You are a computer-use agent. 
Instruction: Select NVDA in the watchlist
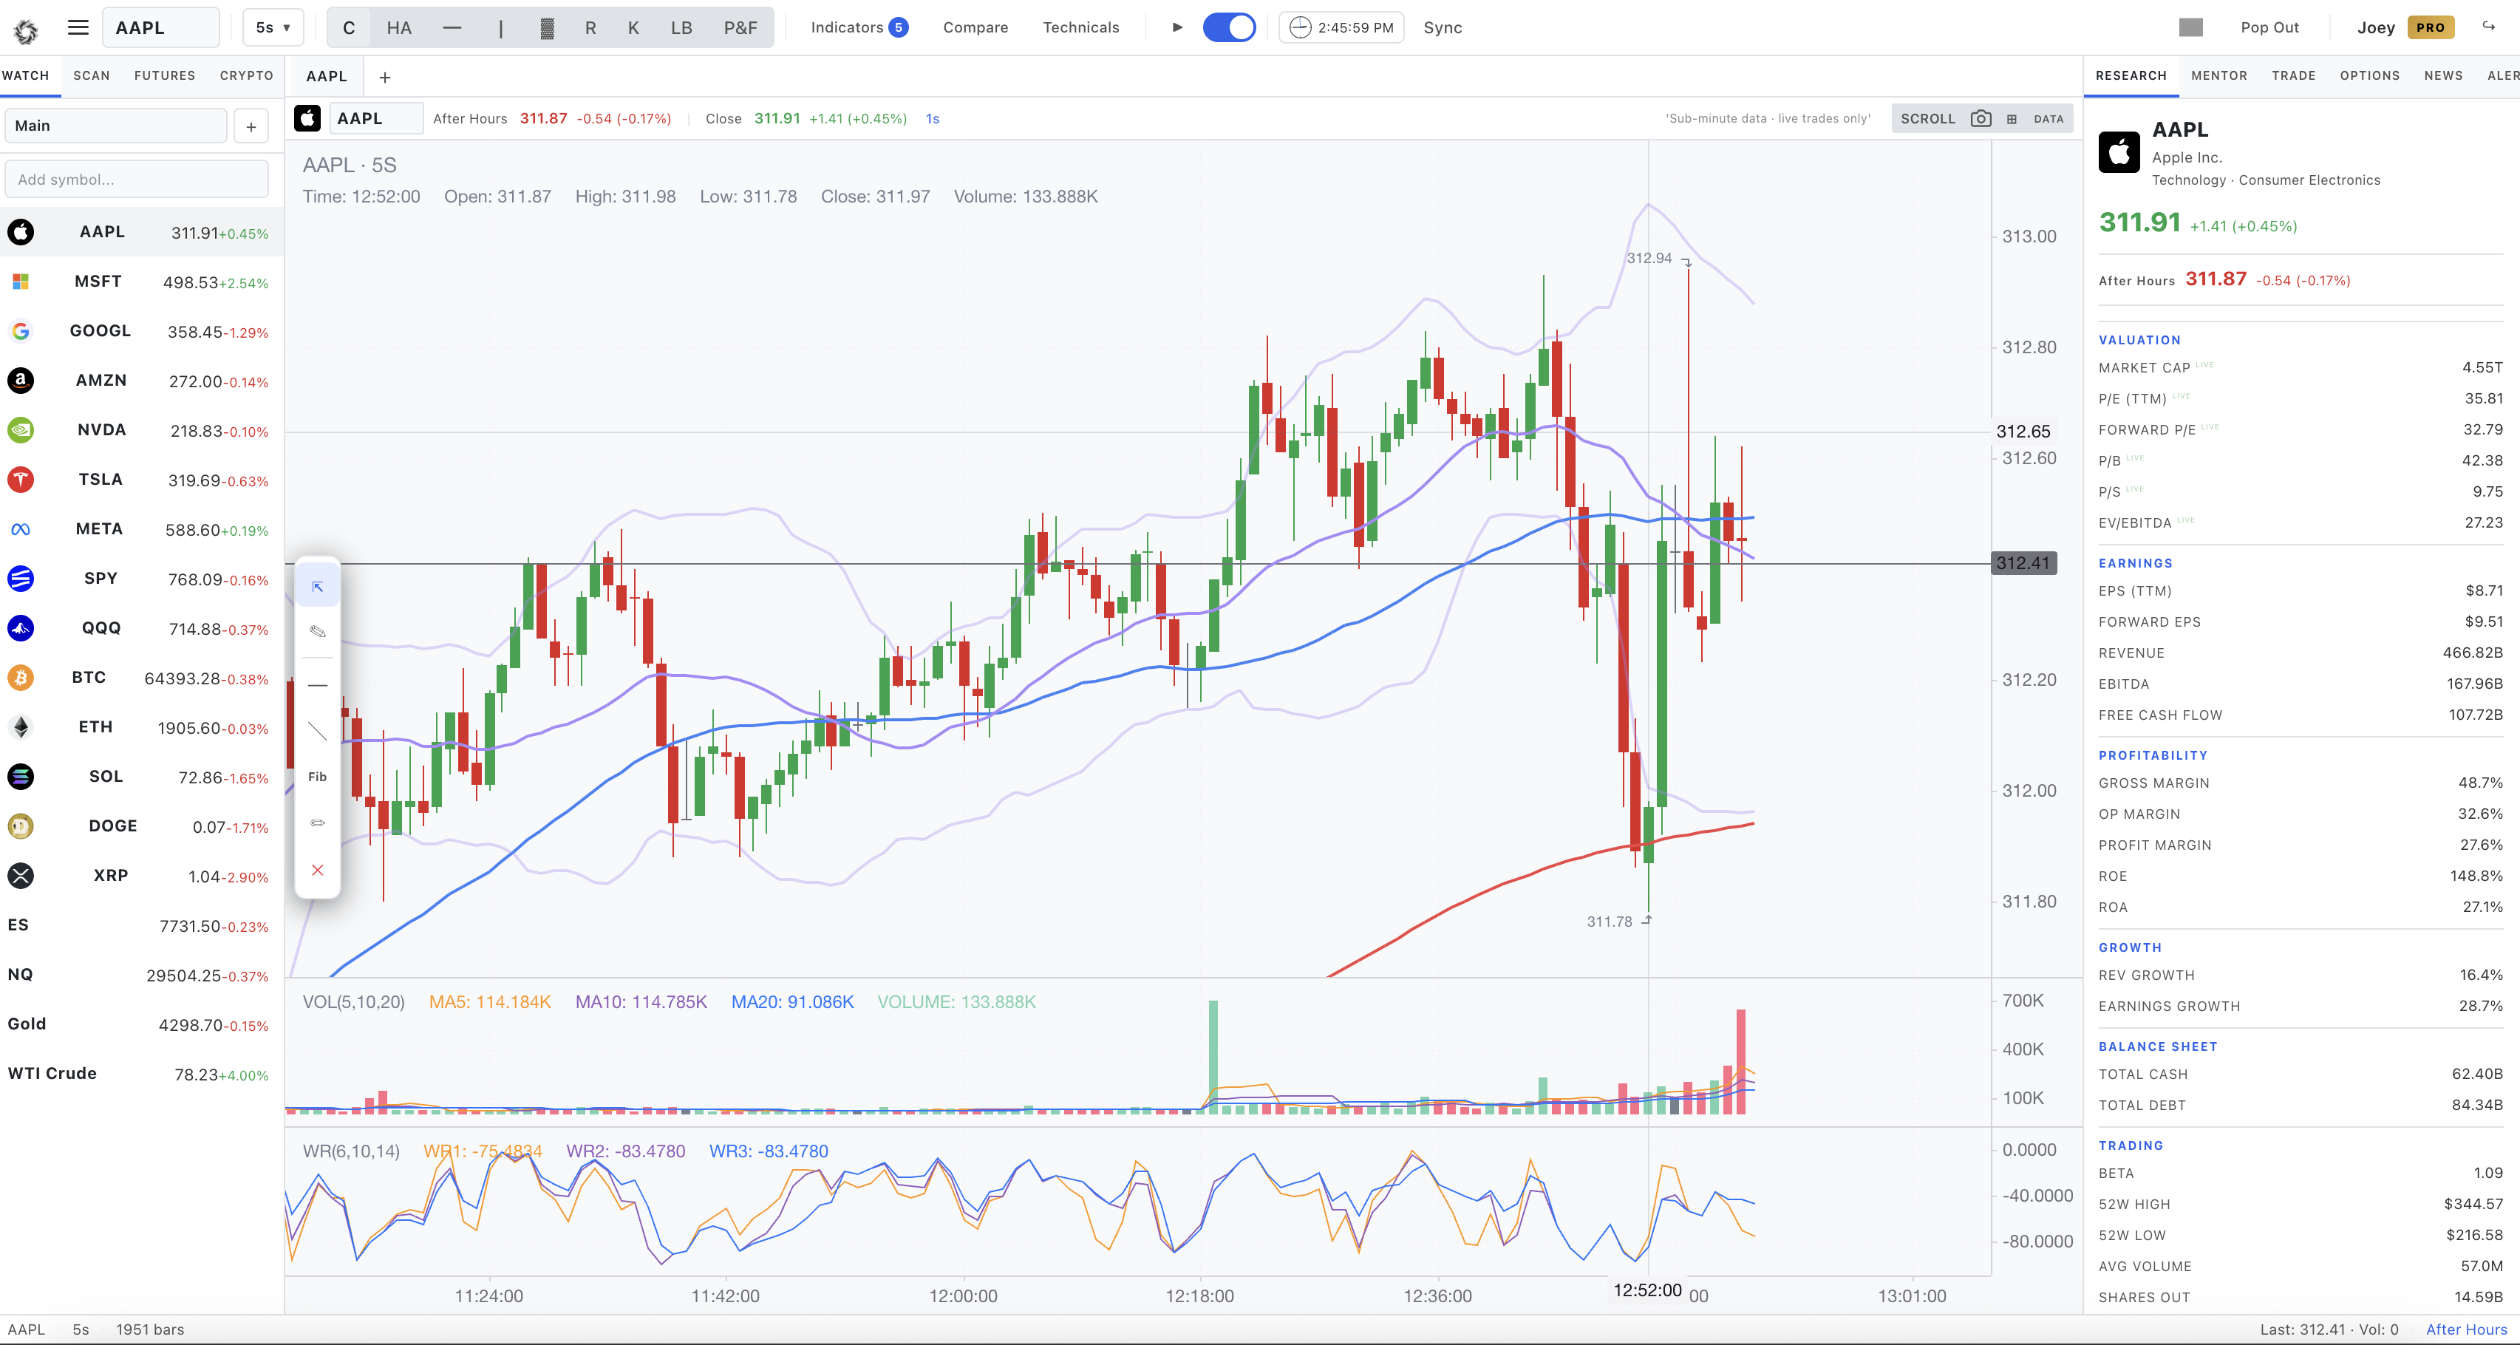pyautogui.click(x=142, y=430)
